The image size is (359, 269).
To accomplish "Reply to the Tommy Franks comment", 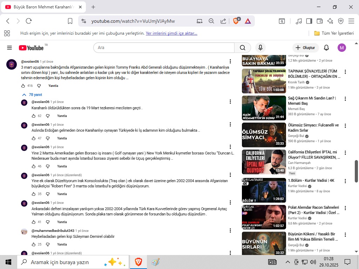I will click(x=53, y=86).
